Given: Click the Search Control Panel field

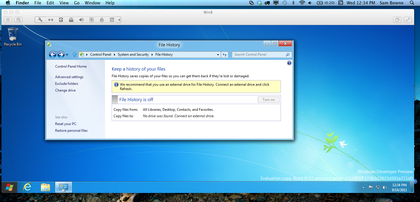Looking at the screenshot, I should pyautogui.click(x=262, y=55).
